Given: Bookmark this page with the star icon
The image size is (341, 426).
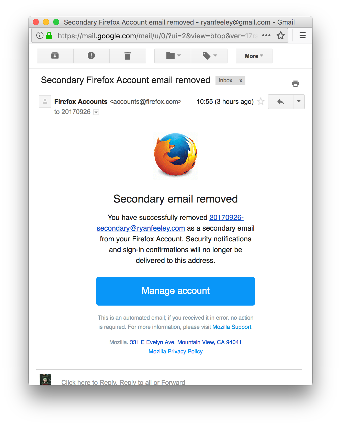Looking at the screenshot, I should [281, 36].
